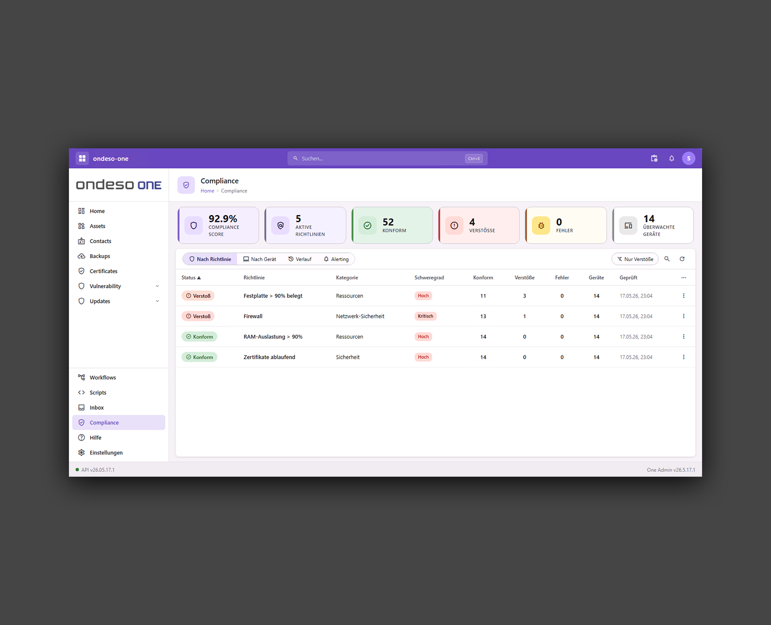Focus the Suchen search field
The height and width of the screenshot is (625, 771).
[x=387, y=158]
